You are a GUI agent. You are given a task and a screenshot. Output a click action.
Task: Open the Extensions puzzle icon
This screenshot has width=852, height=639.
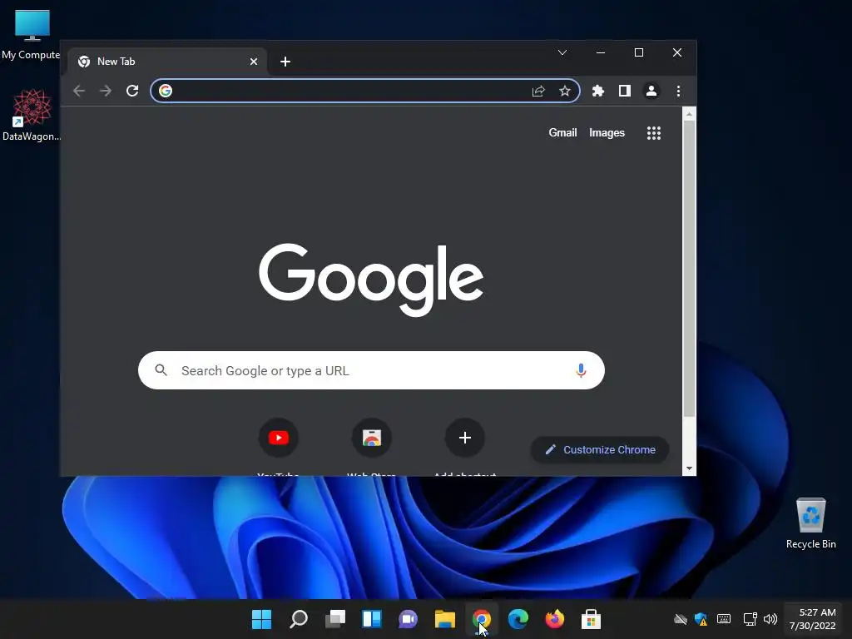tap(597, 91)
